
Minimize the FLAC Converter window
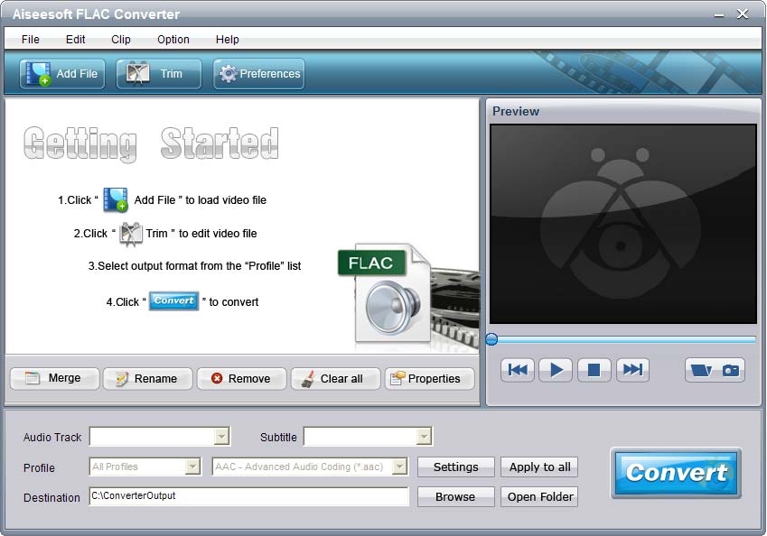719,14
